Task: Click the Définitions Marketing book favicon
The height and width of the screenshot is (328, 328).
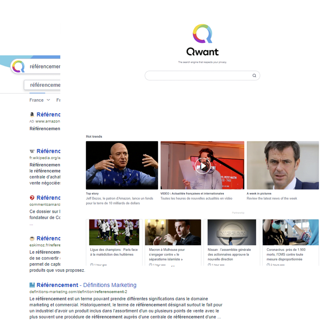Action: click(32, 285)
